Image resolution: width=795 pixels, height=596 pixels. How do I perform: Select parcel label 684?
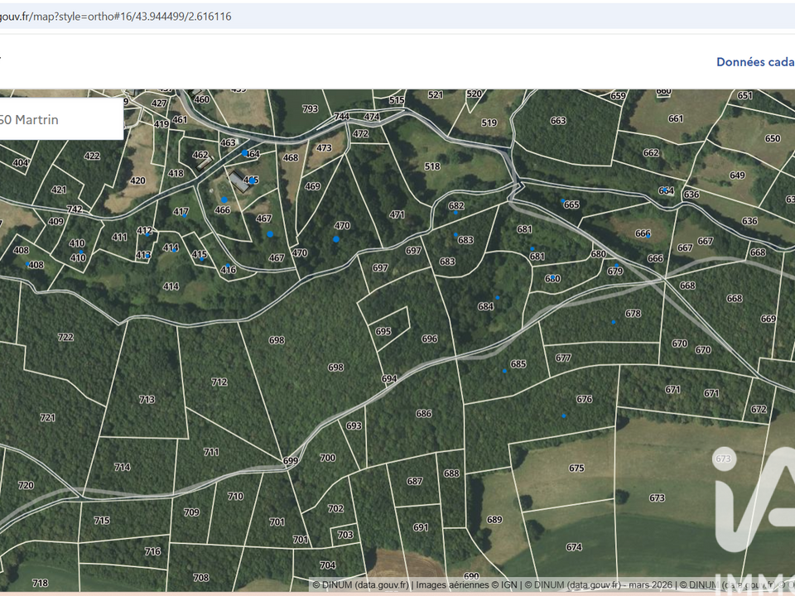[486, 306]
